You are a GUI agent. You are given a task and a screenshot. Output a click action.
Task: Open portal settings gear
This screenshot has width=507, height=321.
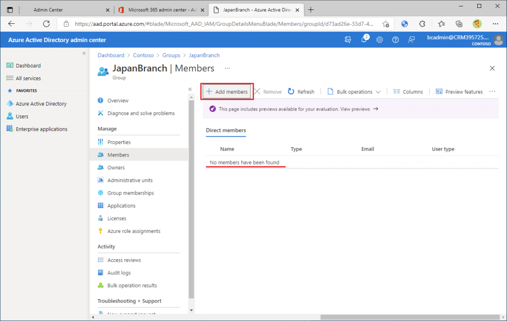point(380,40)
